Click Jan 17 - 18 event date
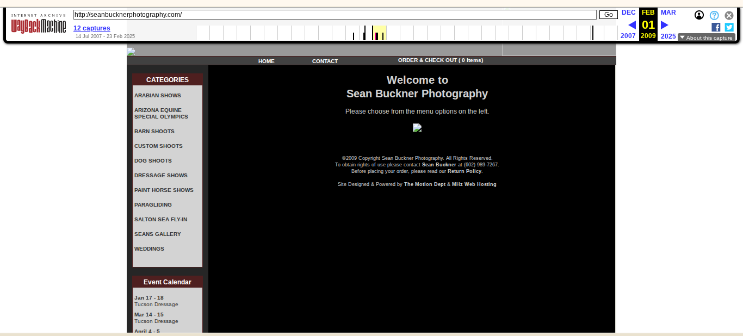The width and height of the screenshot is (743, 336). coord(149,297)
